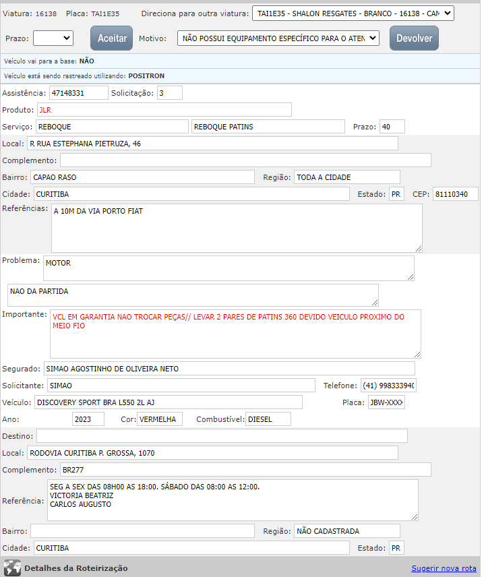Click the empty Complemento field under Local
484x577 pixels.
pos(245,160)
